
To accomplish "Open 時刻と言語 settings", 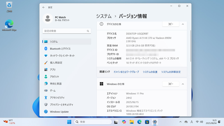I will 67,83.
